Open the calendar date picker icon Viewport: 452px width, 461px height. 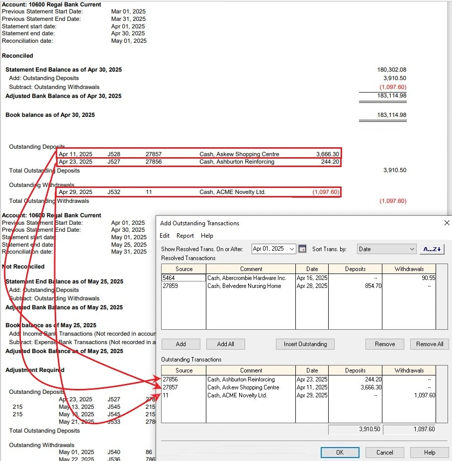coord(303,249)
